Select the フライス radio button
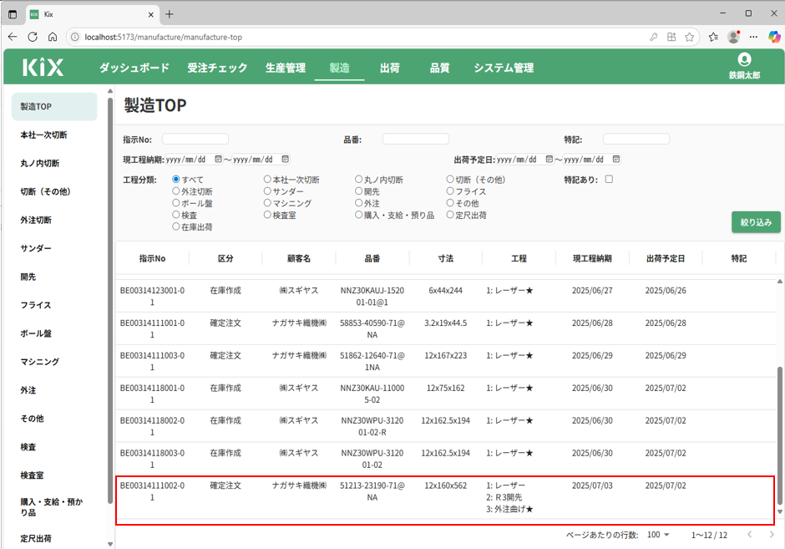This screenshot has width=785, height=549. (450, 191)
